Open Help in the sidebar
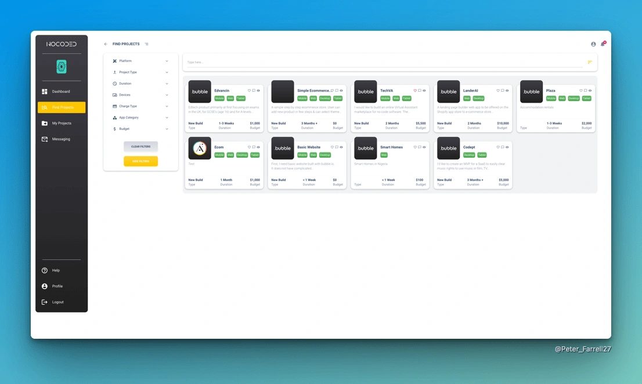The image size is (642, 384). [x=62, y=270]
